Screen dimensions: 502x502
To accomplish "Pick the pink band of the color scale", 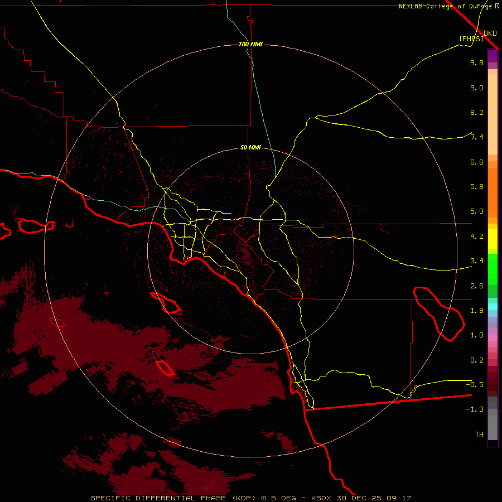I will (x=493, y=338).
